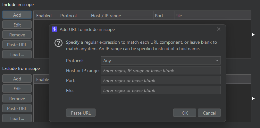Focus the Port regex input field

coord(161,80)
